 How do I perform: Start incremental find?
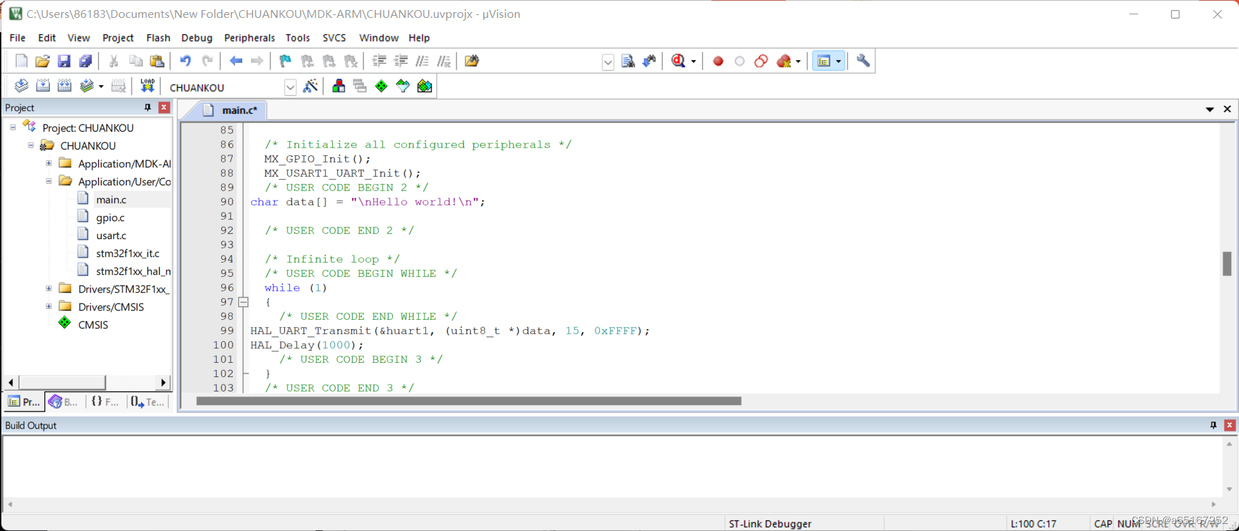pyautogui.click(x=649, y=62)
